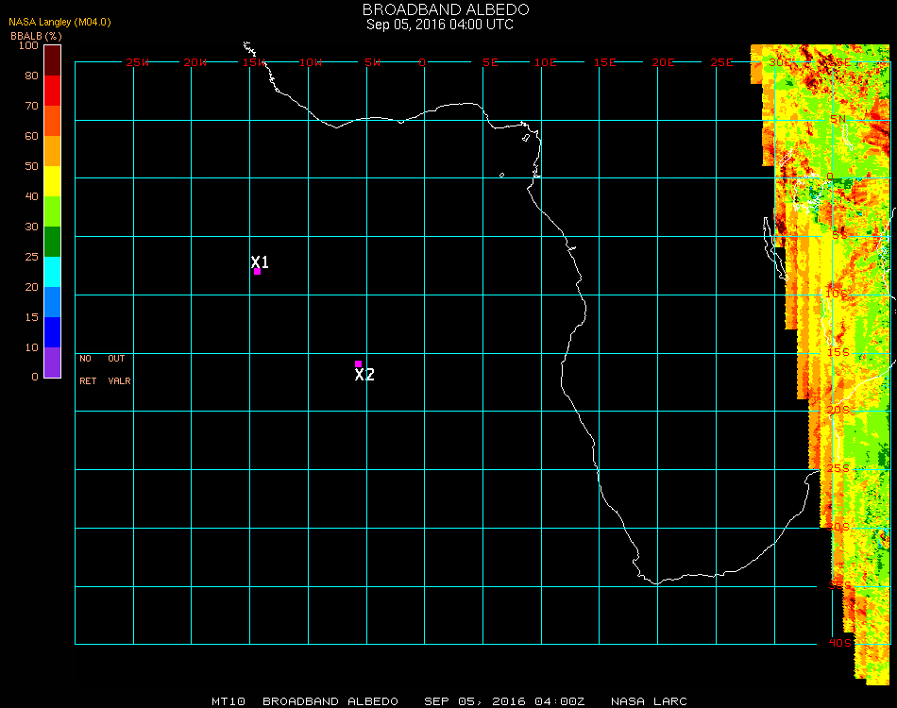Click the 5W longitude label
This screenshot has width=897, height=708.
(372, 62)
